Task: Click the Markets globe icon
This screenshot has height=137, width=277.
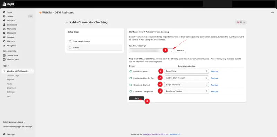Action: coord(4,41)
